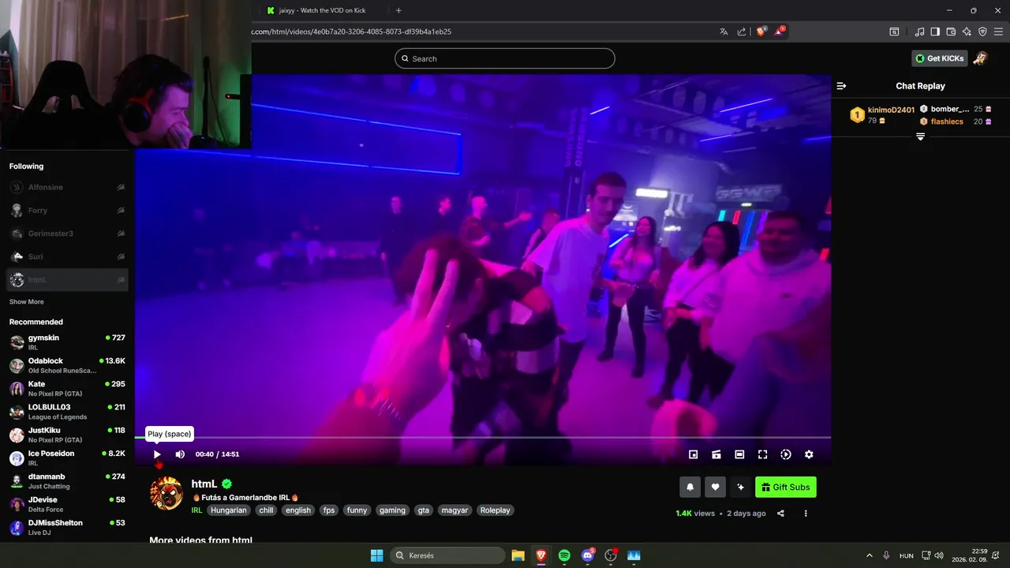Select the gaming tag
The height and width of the screenshot is (568, 1010).
(x=392, y=510)
